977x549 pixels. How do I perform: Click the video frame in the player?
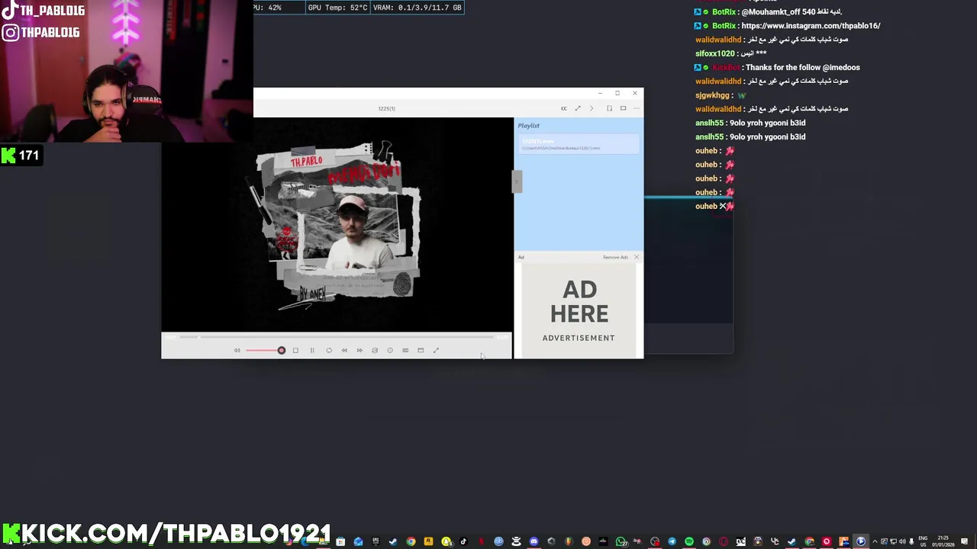click(x=337, y=225)
